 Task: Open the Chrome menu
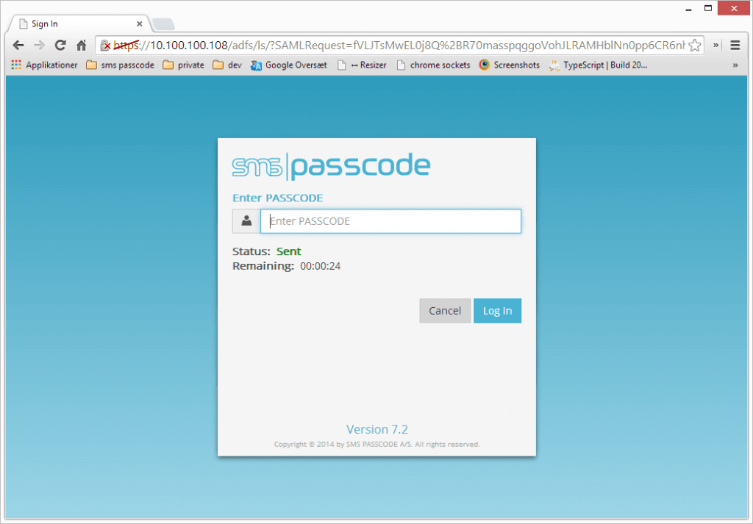pos(735,45)
